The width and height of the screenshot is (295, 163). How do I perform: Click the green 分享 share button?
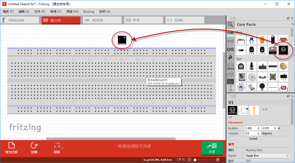(212, 148)
